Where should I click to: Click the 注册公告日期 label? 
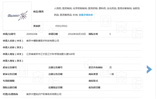pos(55,74)
